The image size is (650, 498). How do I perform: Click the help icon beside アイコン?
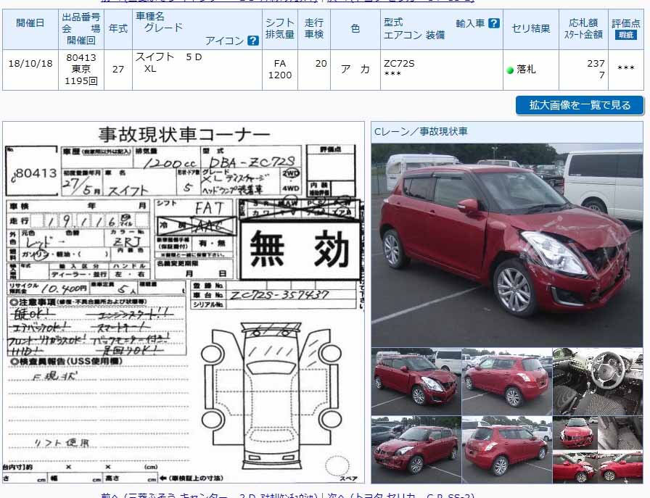point(252,41)
